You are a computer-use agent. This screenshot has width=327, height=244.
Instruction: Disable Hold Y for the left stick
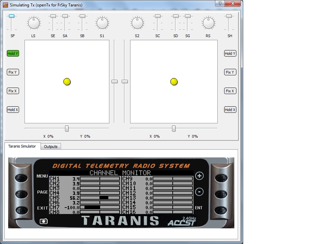pos(13,54)
